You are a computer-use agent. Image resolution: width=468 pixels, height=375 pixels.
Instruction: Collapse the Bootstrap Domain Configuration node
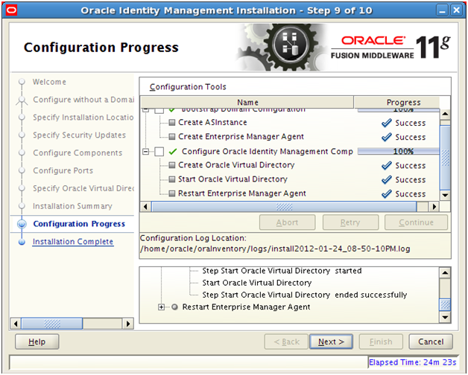[145, 109]
